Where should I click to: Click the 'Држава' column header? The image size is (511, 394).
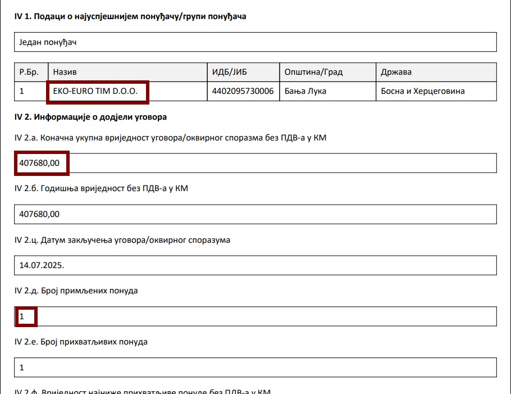point(436,73)
